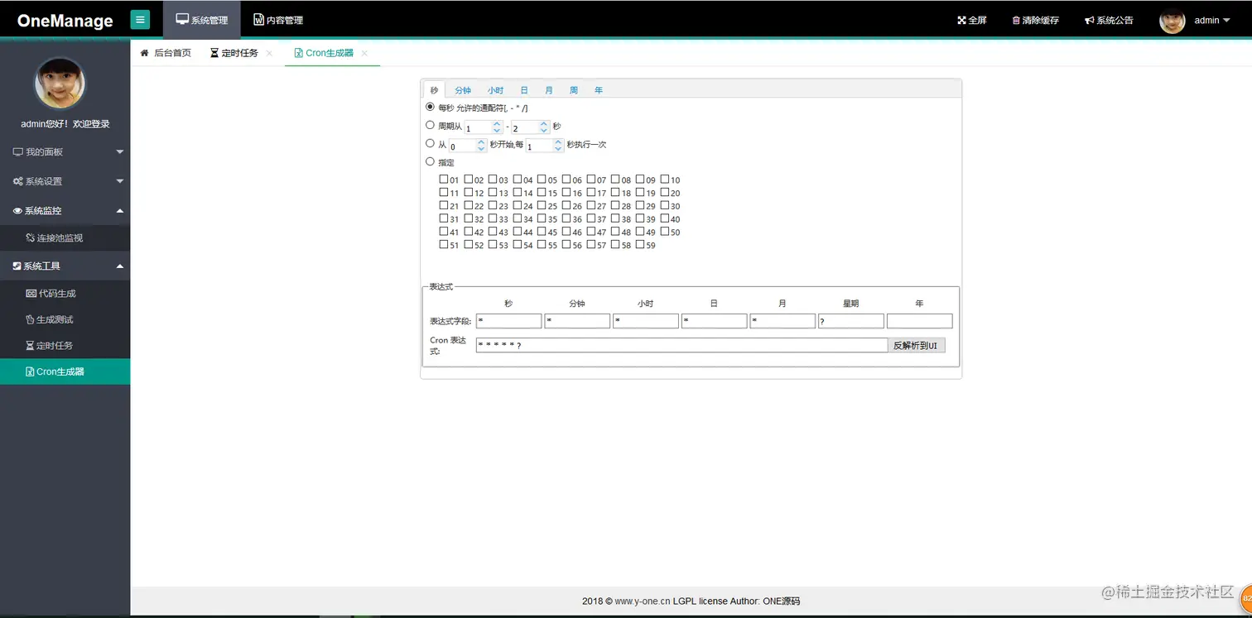Increment the 周期从 value with up arrow
Screen dimensions: 1252x618
[495, 123]
